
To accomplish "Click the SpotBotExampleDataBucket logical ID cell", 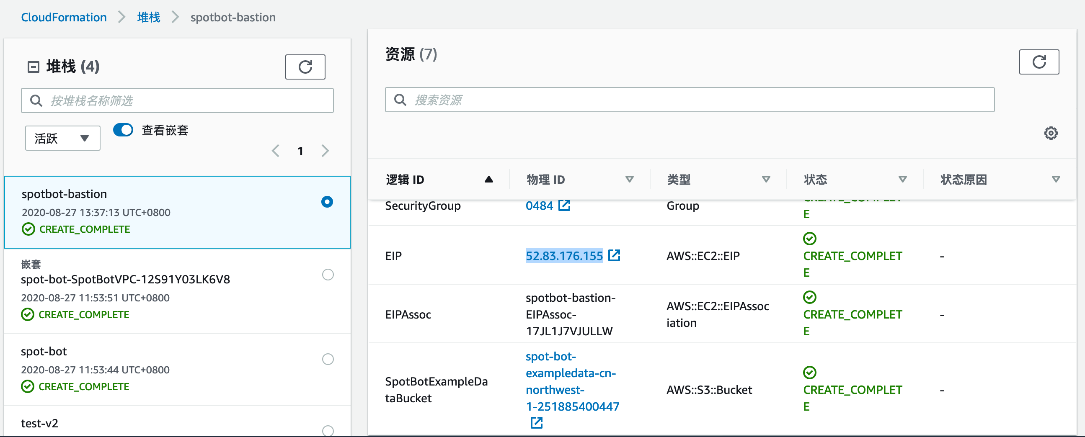I will (x=437, y=390).
